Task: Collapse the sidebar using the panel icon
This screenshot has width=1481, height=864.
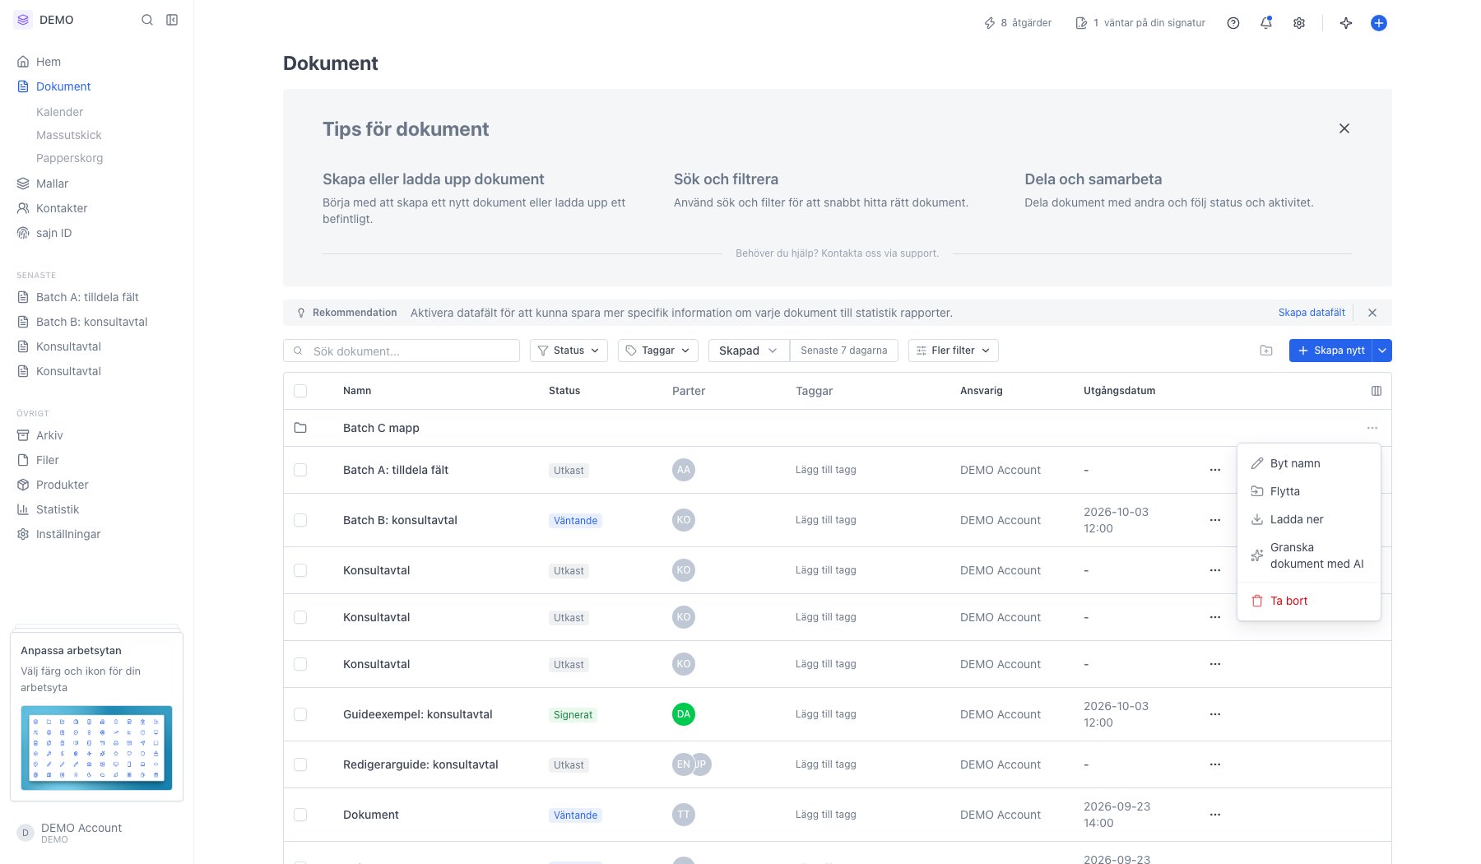Action: (x=172, y=20)
